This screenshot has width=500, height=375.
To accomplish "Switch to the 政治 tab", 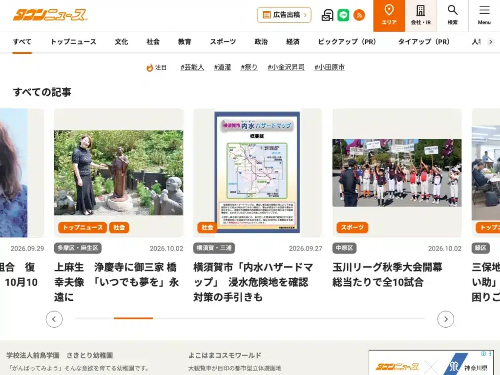I will (261, 42).
